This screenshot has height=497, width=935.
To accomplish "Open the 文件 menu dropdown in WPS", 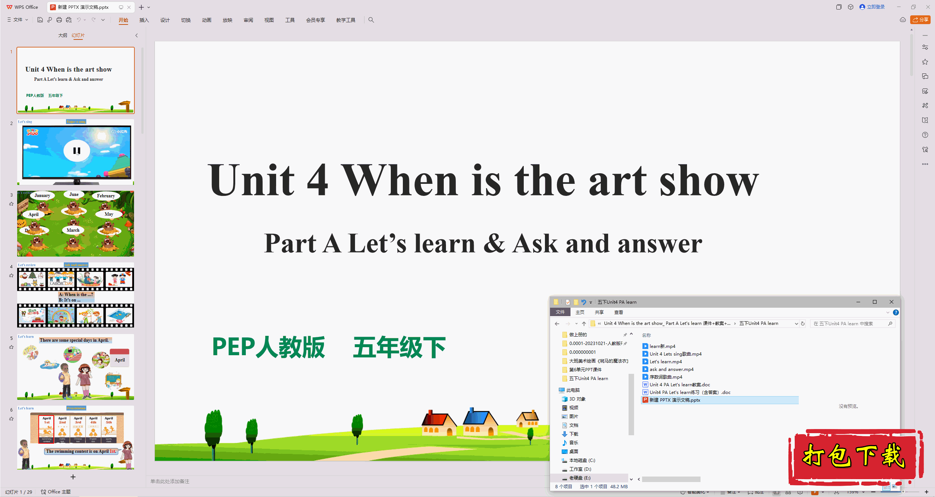I will point(18,20).
